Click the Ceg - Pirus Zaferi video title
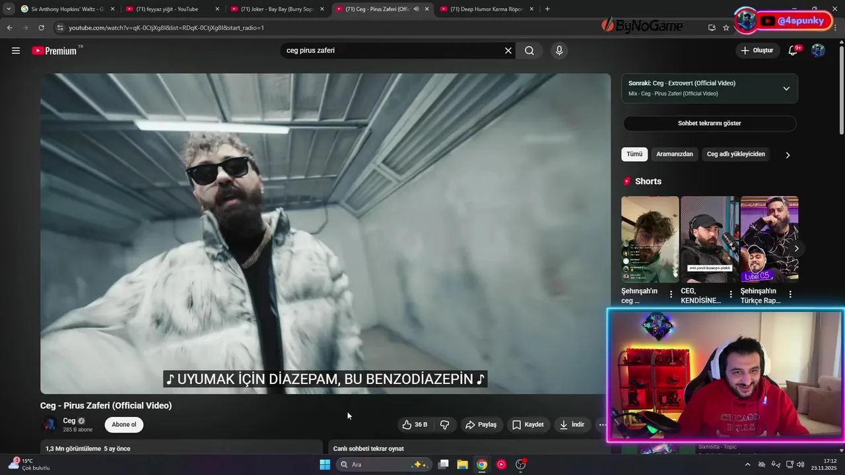Viewport: 845px width, 475px height. pos(106,406)
